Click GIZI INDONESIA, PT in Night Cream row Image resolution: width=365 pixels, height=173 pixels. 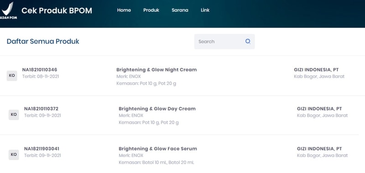[316, 70]
